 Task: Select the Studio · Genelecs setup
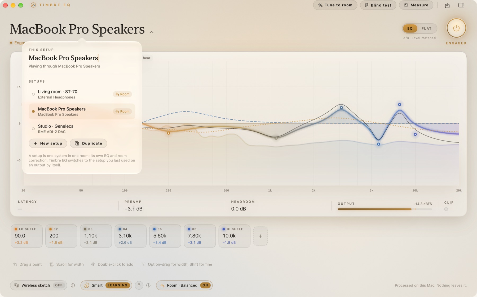(82, 129)
